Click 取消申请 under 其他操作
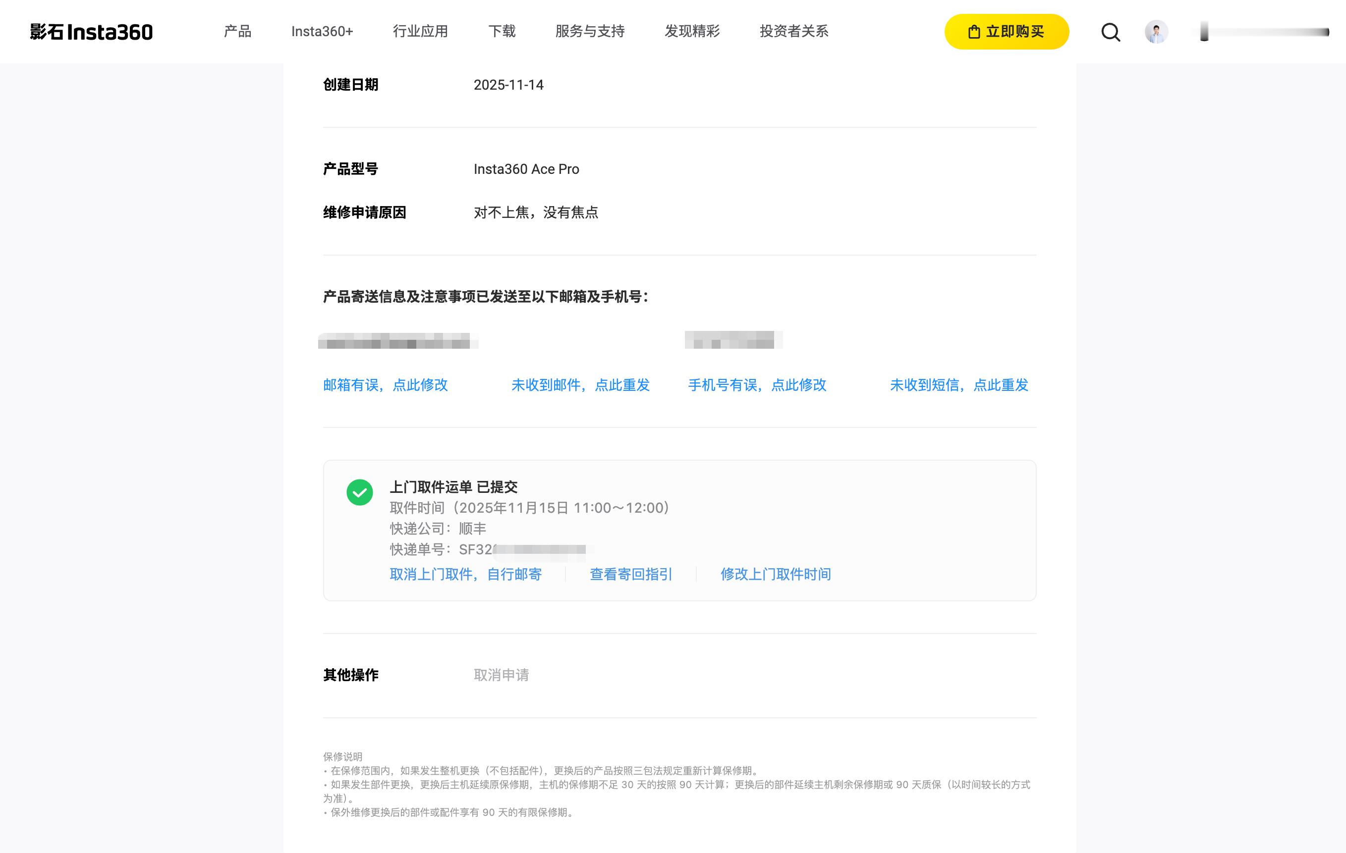The width and height of the screenshot is (1346, 853). pos(501,675)
